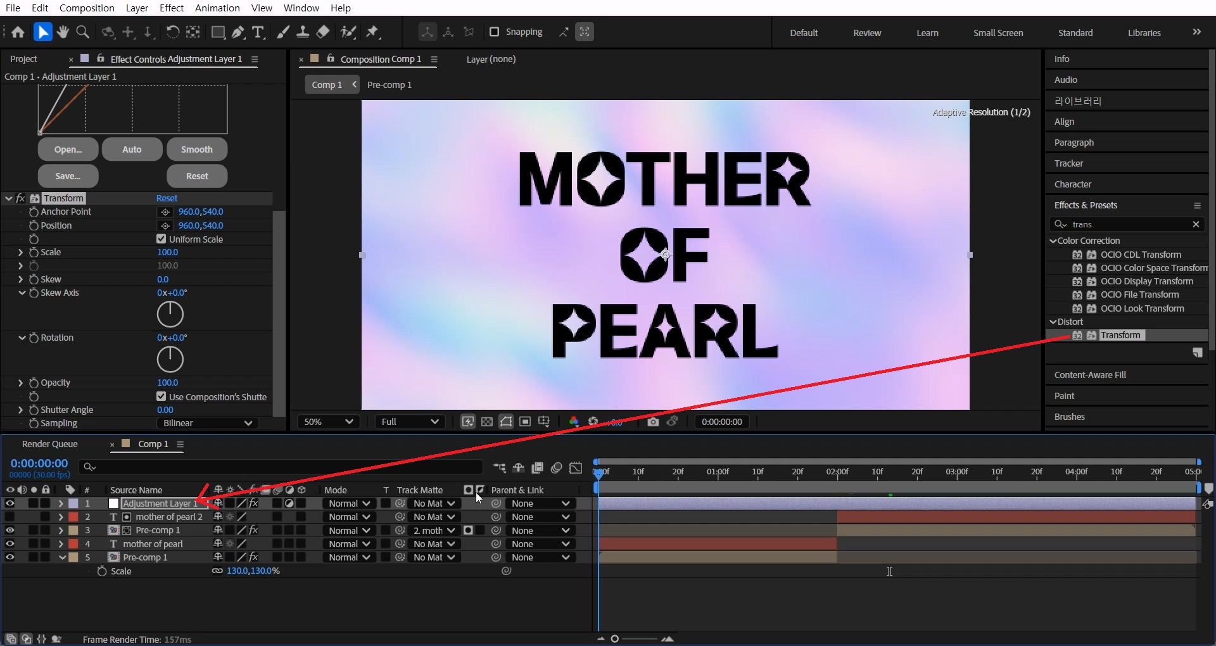Click the show channel color icon
The image size is (1216, 646).
[574, 422]
